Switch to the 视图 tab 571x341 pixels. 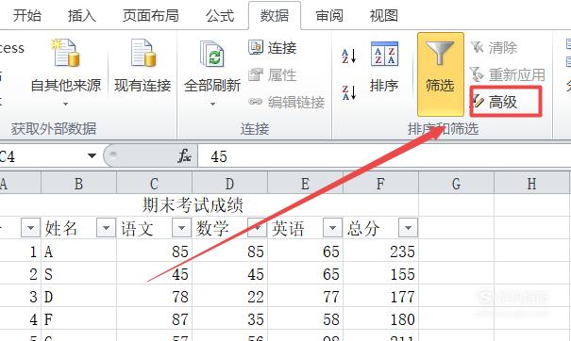point(384,16)
